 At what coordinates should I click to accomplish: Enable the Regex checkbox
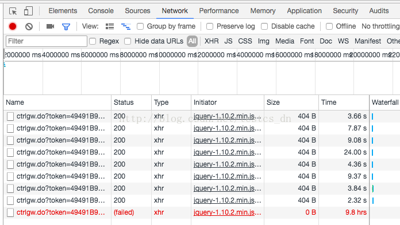tap(93, 41)
